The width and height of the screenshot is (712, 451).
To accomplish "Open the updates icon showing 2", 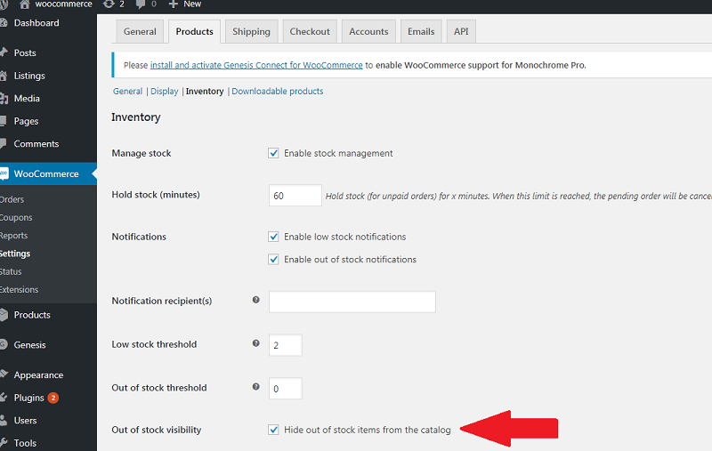I will pos(109,4).
